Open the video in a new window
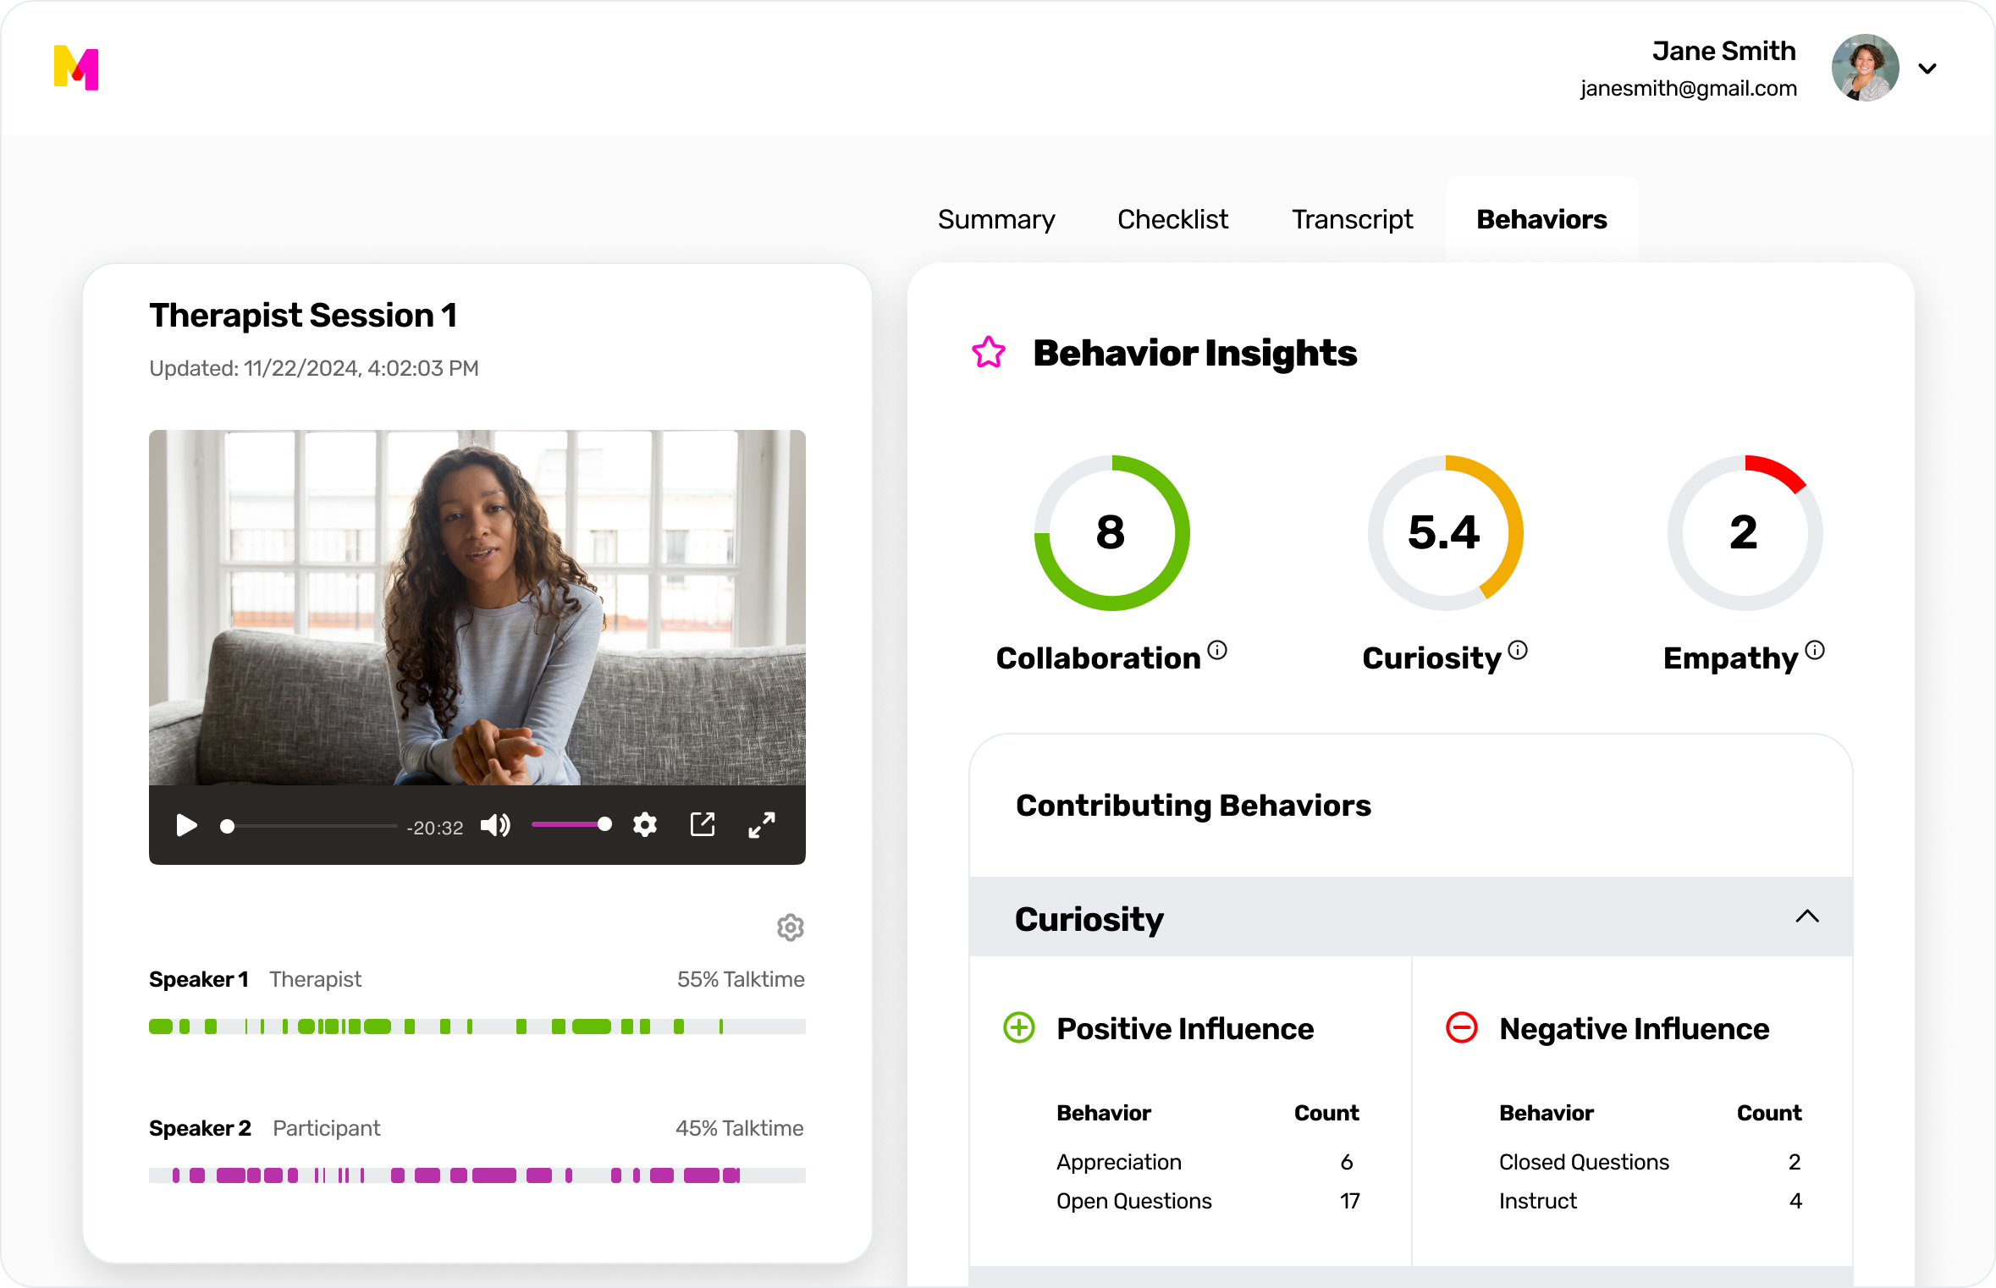The image size is (1996, 1288). (x=703, y=824)
